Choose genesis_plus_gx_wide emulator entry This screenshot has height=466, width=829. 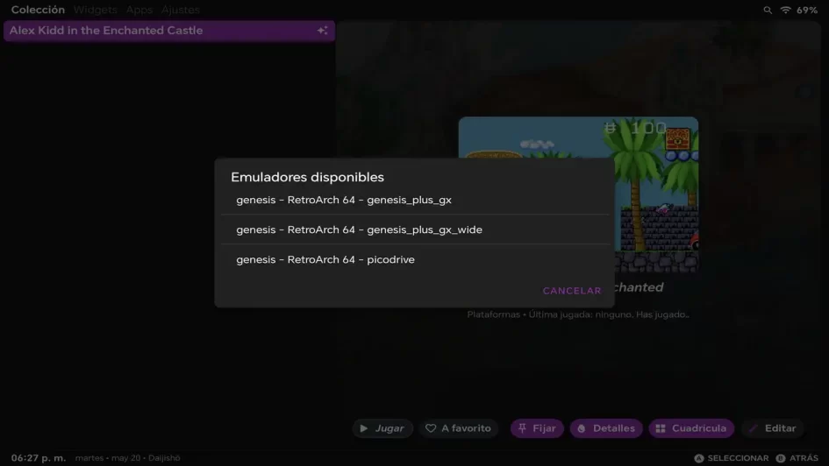click(x=414, y=229)
